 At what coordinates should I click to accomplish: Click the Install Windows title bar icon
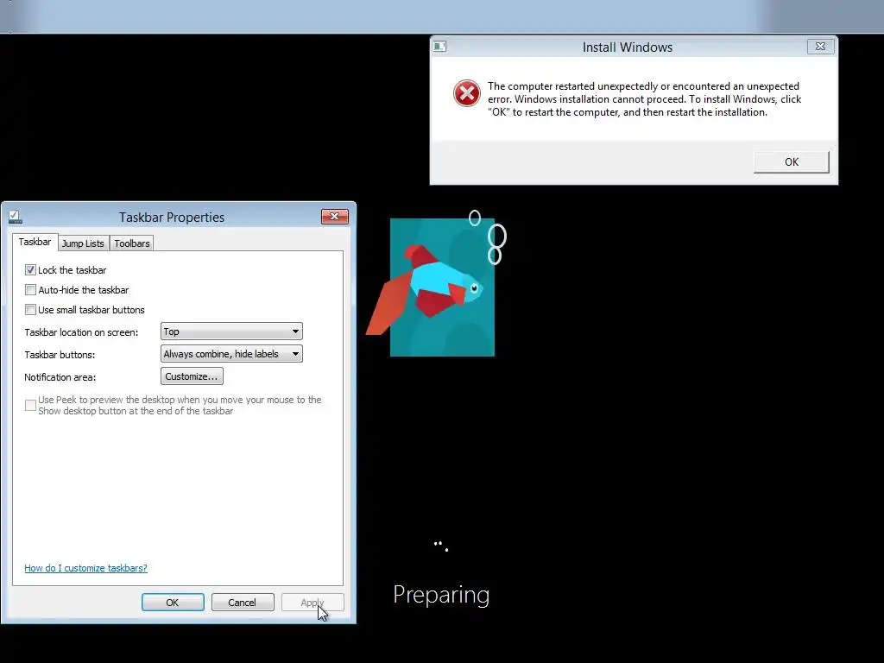coord(439,47)
